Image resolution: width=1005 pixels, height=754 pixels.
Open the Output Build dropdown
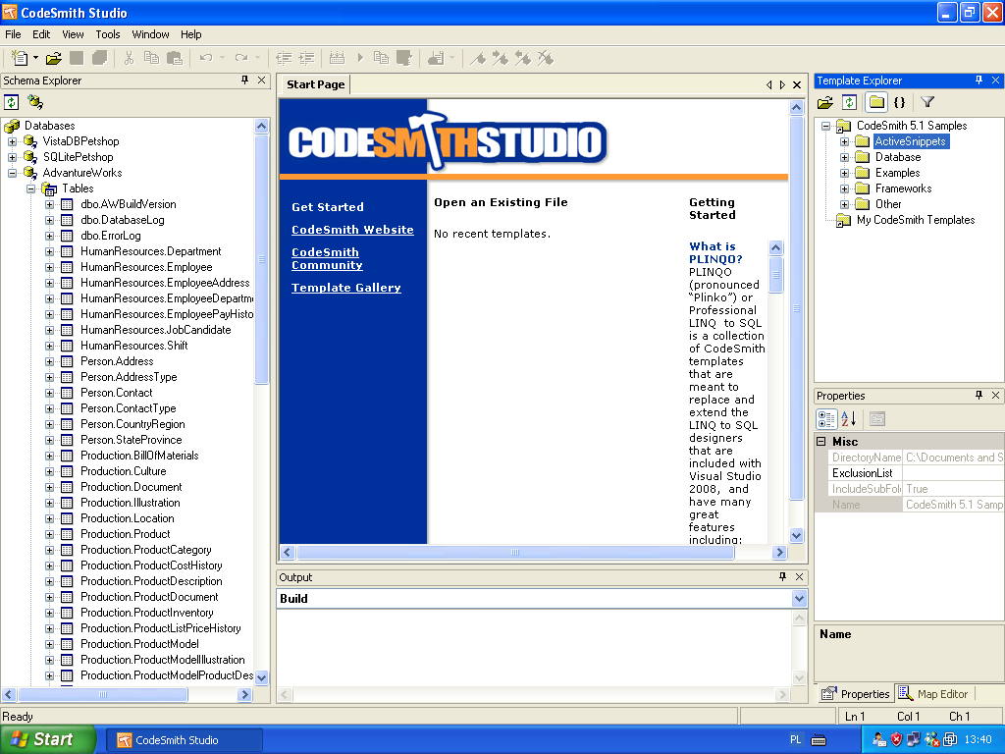pyautogui.click(x=799, y=599)
